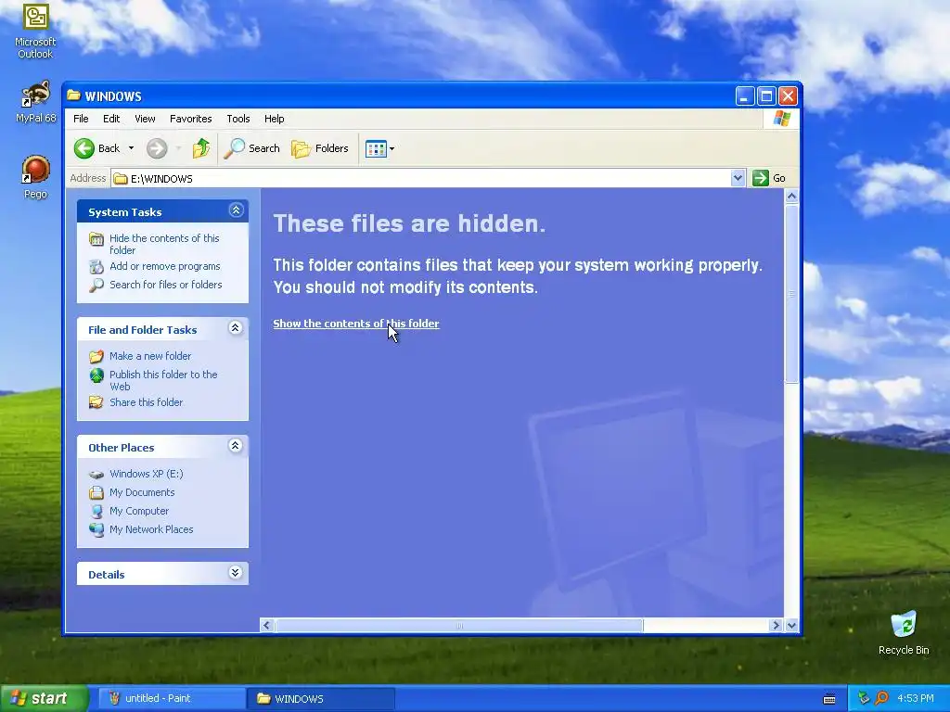The image size is (950, 712).
Task: Open the Tools menu
Action: click(x=238, y=119)
